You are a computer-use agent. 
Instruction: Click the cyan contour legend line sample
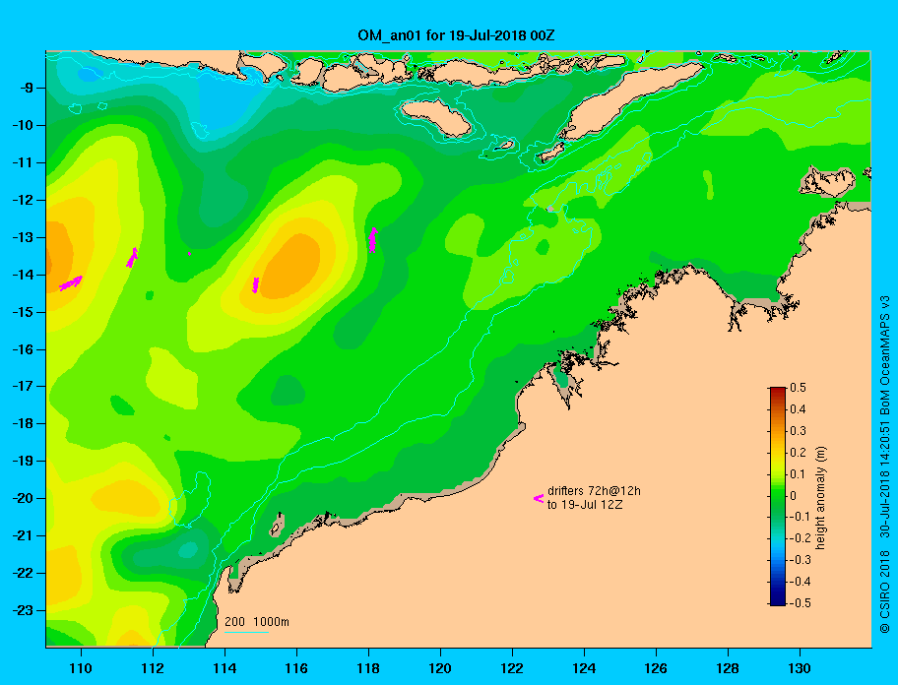246,632
